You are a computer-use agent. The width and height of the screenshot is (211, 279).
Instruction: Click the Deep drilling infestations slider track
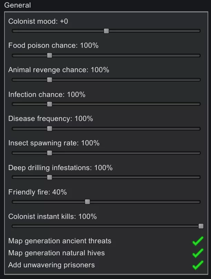[103, 177]
